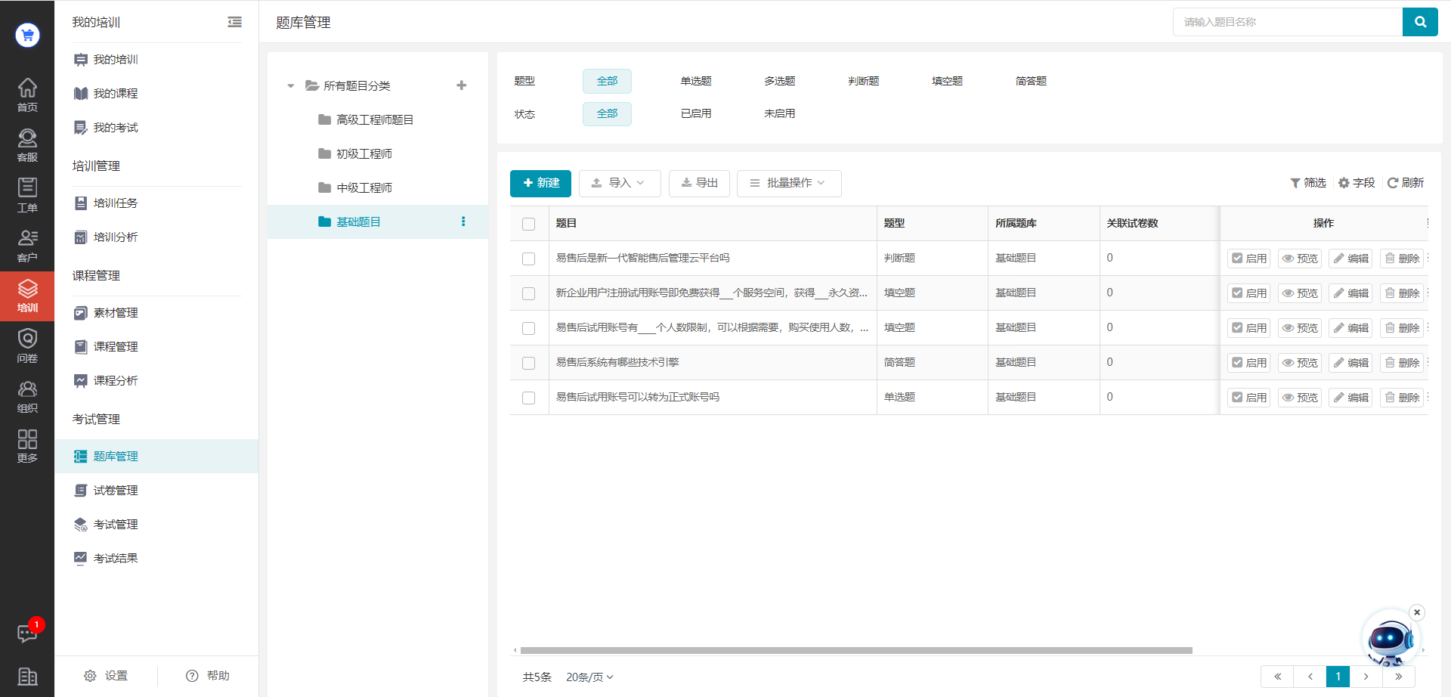Change page size via 20条/页 dropdown
Screen dimensions: 1451x697
(589, 677)
